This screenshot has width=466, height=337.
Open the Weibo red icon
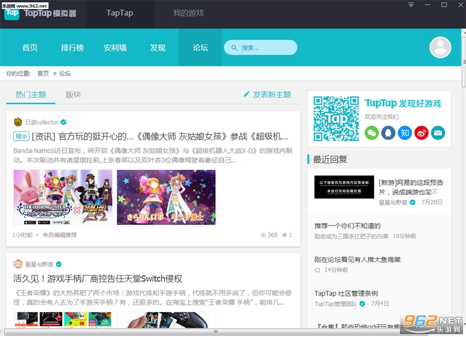pos(421,133)
